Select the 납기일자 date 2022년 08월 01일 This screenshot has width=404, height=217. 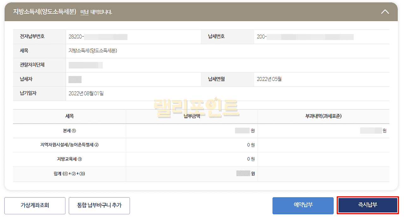coord(86,93)
